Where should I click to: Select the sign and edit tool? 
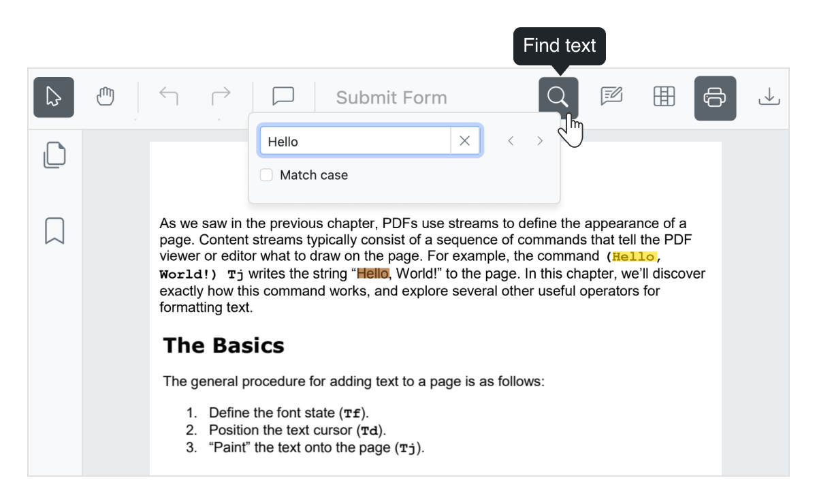pyautogui.click(x=611, y=97)
